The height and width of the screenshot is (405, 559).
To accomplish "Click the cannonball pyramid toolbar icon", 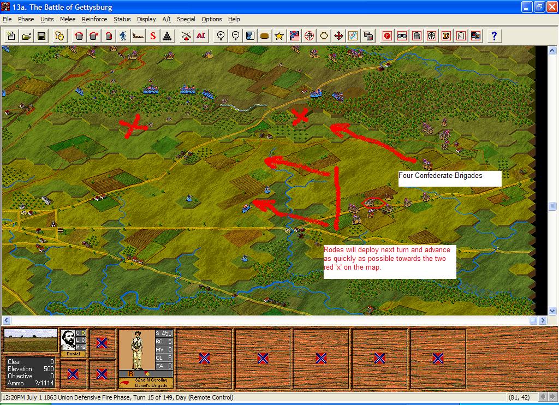I will (167, 36).
